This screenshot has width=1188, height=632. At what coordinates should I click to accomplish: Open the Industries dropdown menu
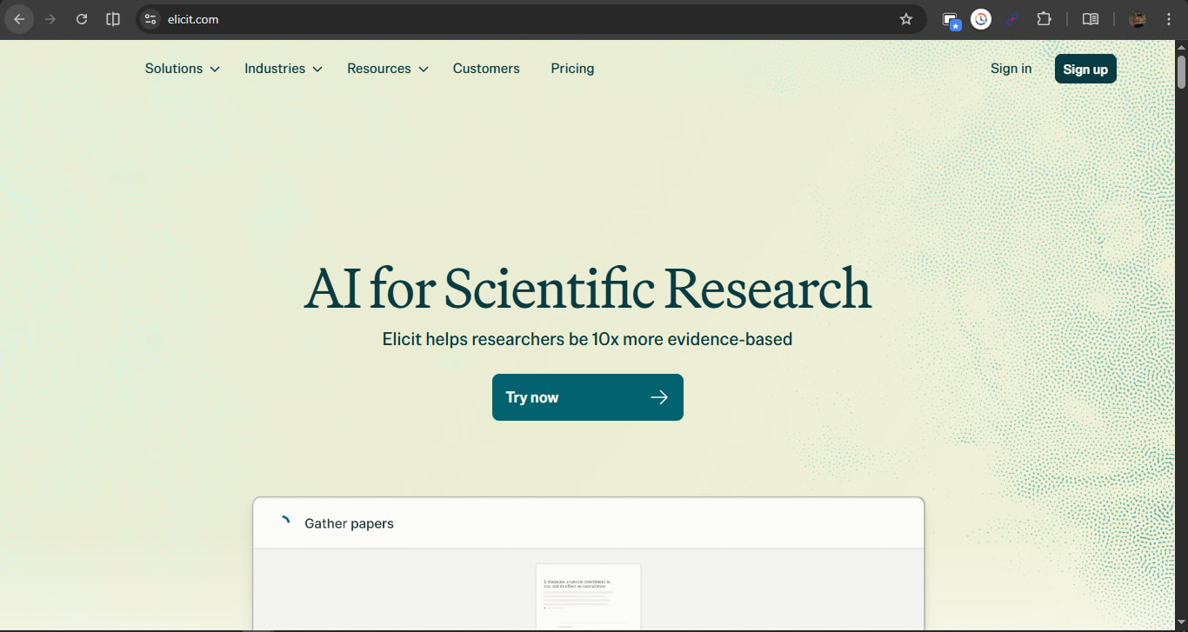pos(282,68)
